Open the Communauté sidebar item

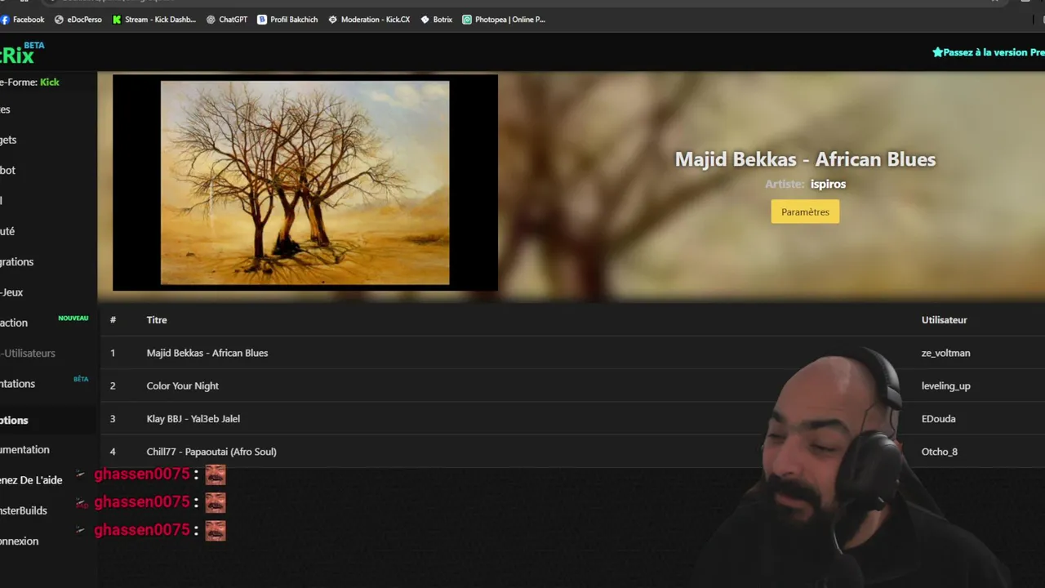7,231
